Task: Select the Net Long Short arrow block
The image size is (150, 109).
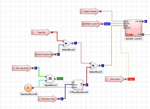Action: pos(22,68)
